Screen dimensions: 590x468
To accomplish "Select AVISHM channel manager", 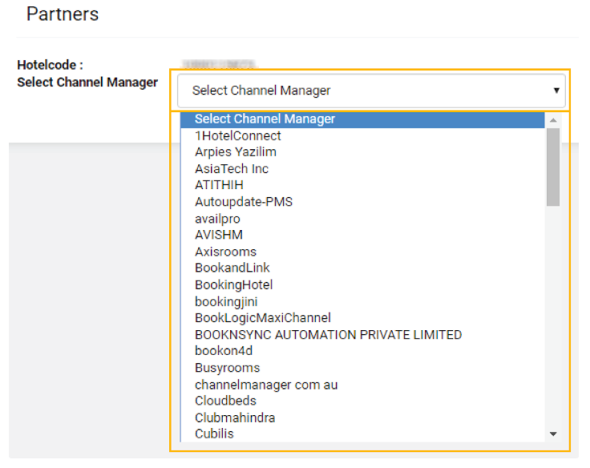I will (x=362, y=235).
